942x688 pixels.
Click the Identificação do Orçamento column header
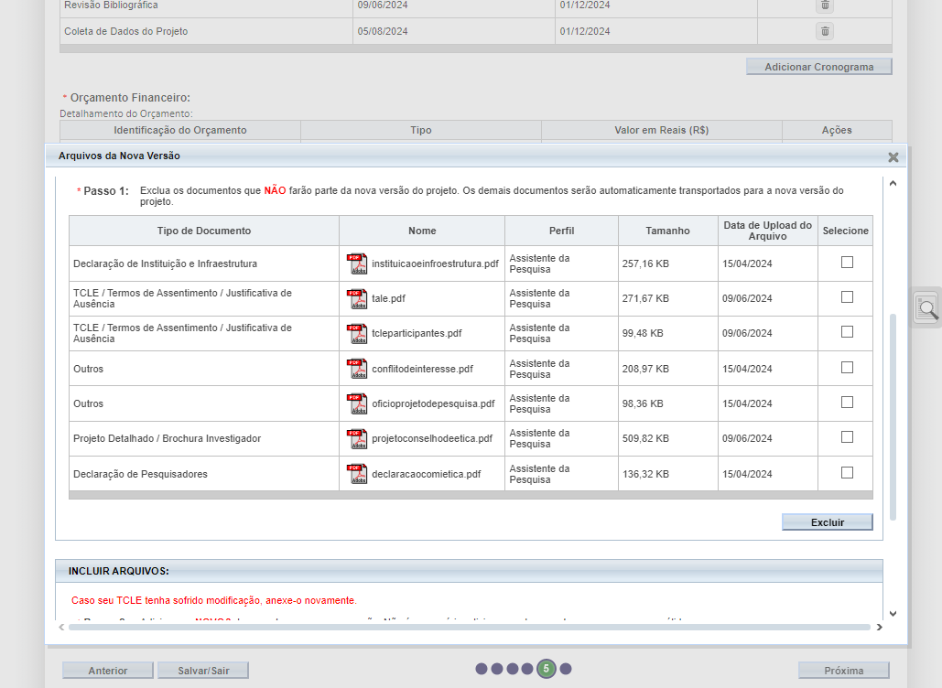click(x=180, y=130)
